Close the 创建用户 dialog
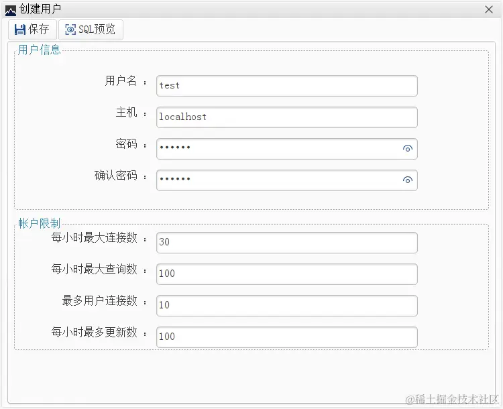This screenshot has height=409, width=503. point(489,9)
